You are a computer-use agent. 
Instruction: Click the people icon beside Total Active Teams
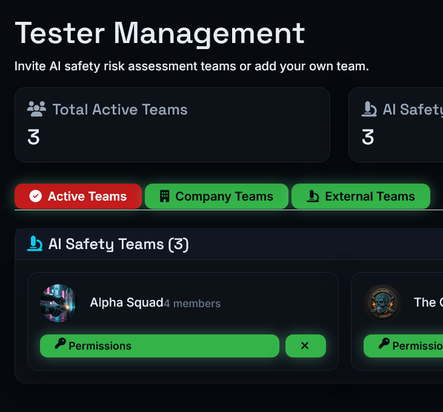[x=36, y=109]
